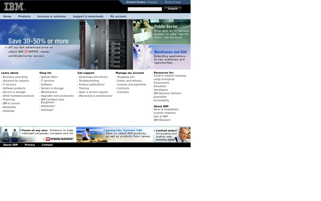Click the change country link

coord(152,2)
